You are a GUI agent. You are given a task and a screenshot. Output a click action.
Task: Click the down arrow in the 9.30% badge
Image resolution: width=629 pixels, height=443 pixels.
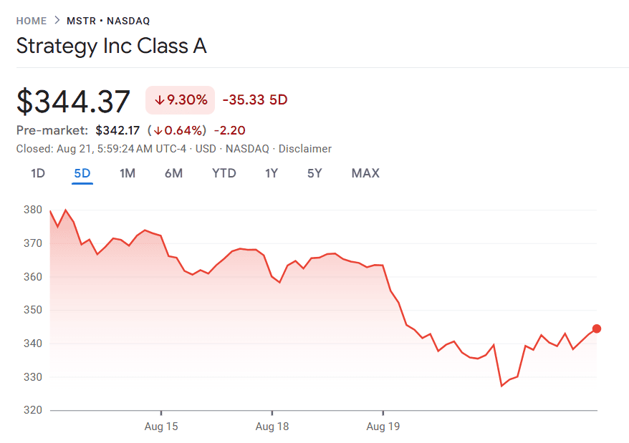point(159,100)
